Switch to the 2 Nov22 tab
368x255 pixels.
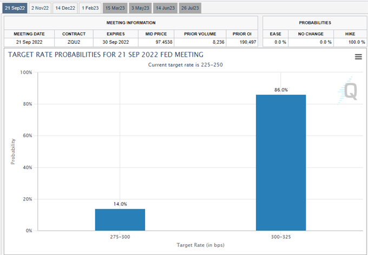tap(40, 8)
